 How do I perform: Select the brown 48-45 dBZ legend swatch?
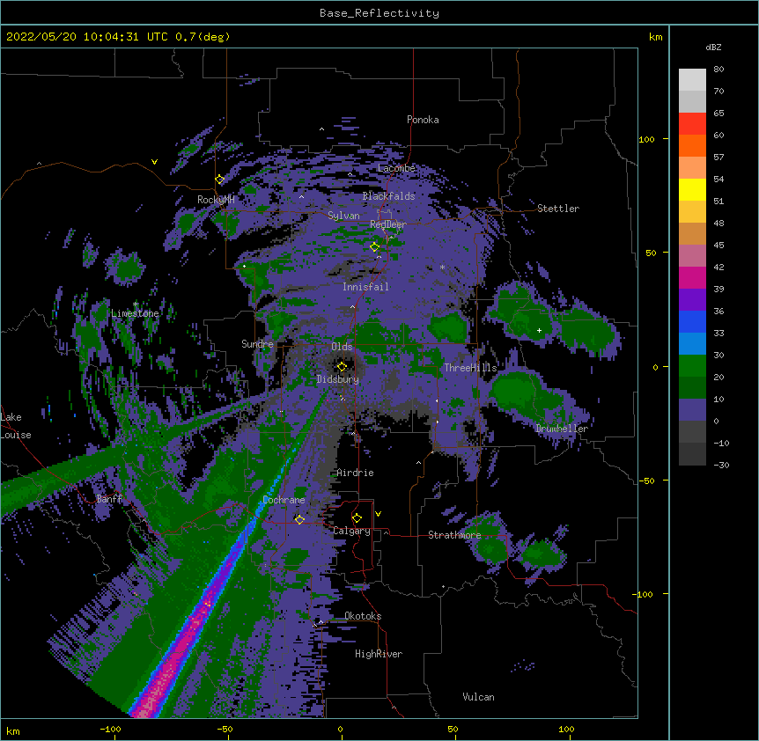(692, 233)
